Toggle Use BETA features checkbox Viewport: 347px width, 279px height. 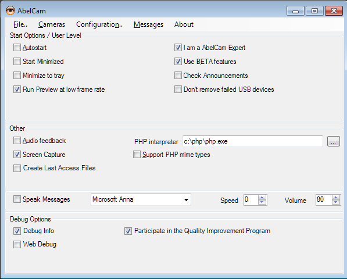click(x=178, y=62)
